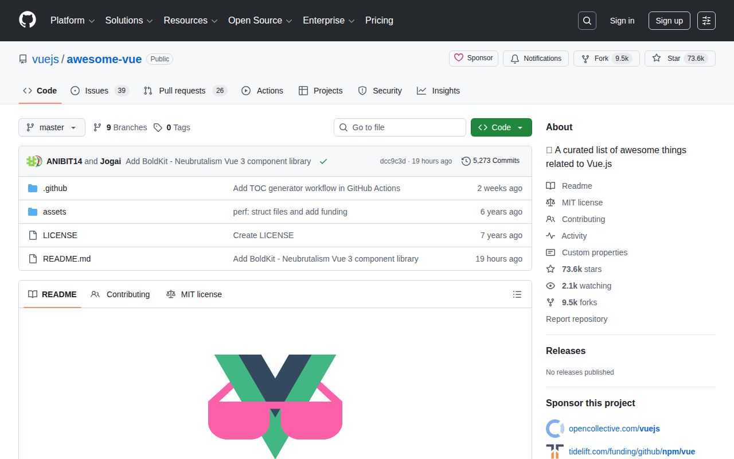Open the README outline icon
This screenshot has width=734, height=459.
point(517,294)
